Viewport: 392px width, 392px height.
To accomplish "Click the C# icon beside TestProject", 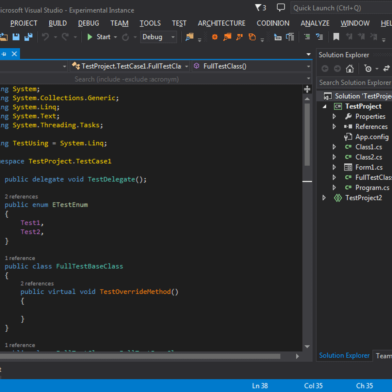I will [x=338, y=106].
